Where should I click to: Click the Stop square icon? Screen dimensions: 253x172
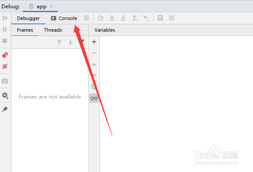click(x=5, y=41)
